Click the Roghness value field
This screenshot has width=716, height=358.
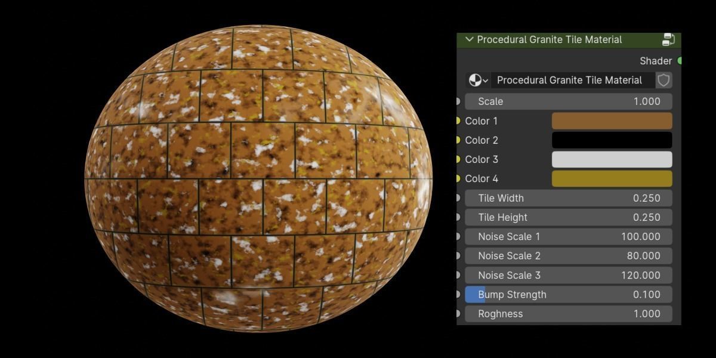coord(569,314)
